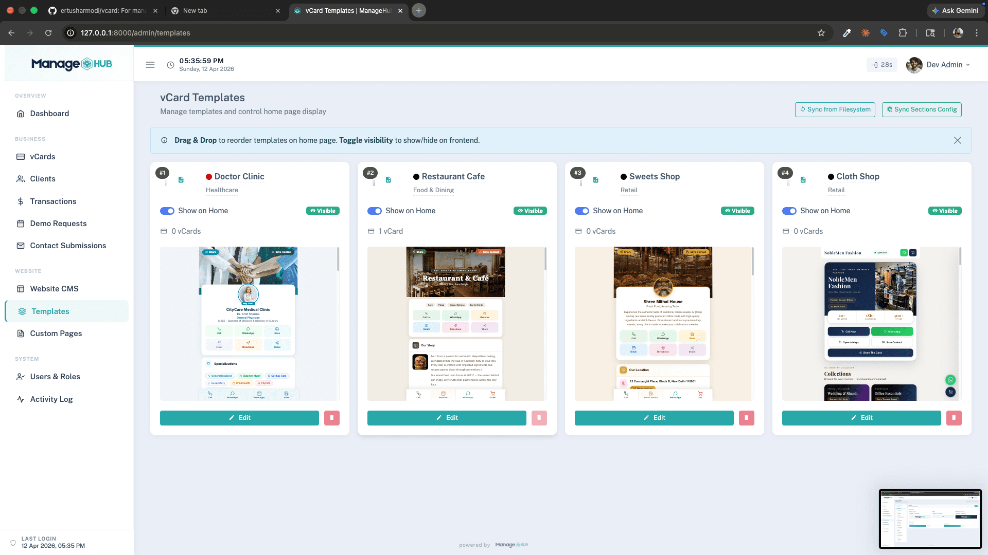The height and width of the screenshot is (555, 988).
Task: Open vCards in the sidebar
Action: 67,157
